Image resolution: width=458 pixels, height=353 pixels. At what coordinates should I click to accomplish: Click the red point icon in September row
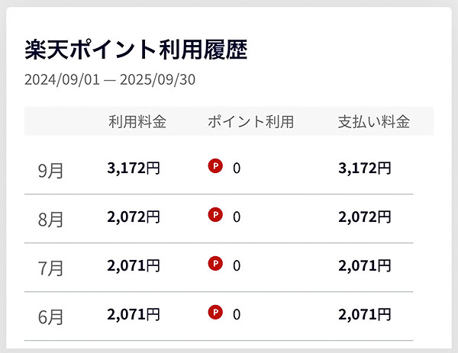[215, 167]
